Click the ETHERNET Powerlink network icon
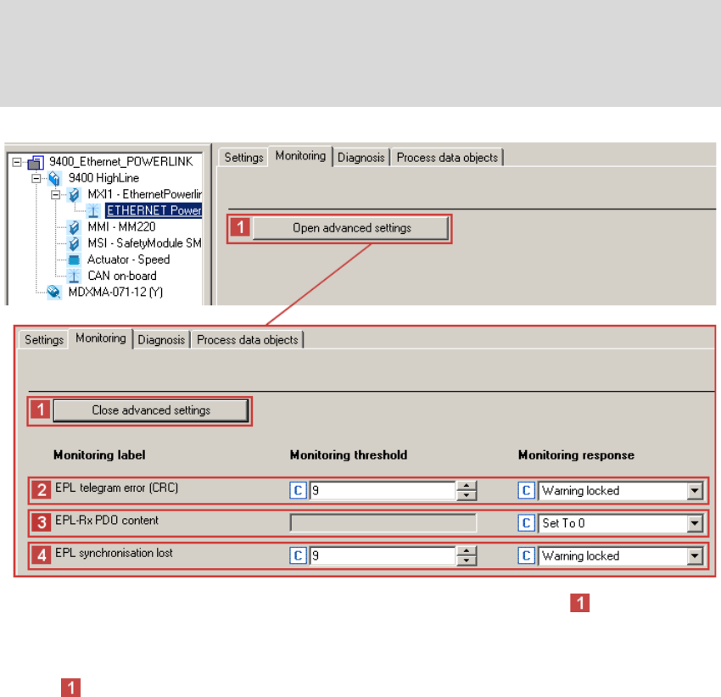The width and height of the screenshot is (721, 697). tap(93, 211)
